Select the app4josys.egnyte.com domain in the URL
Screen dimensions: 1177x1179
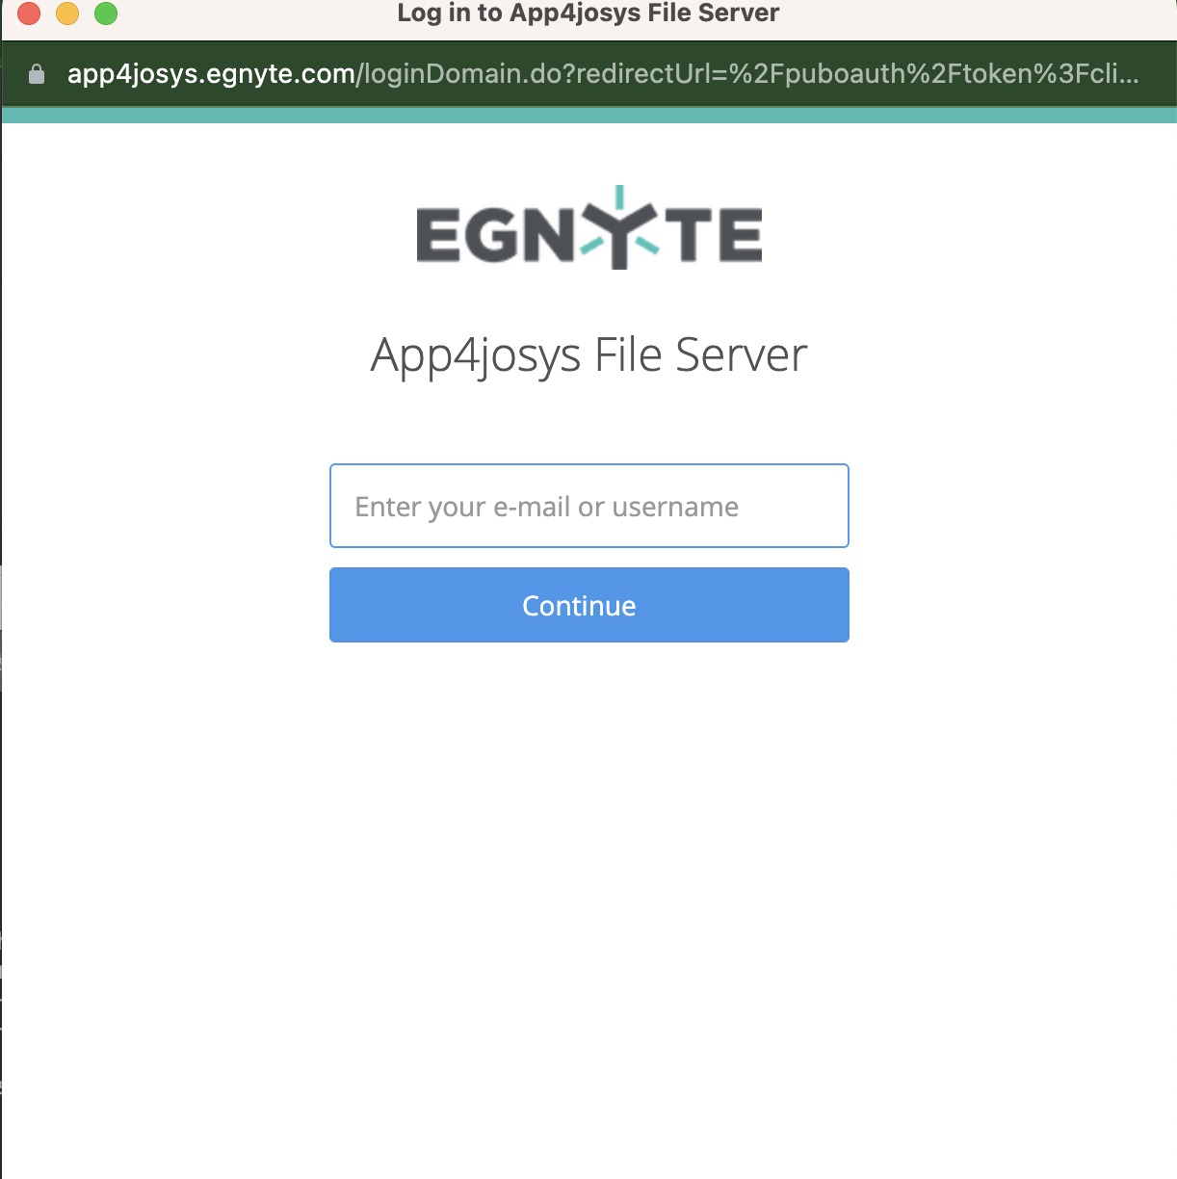click(x=211, y=74)
